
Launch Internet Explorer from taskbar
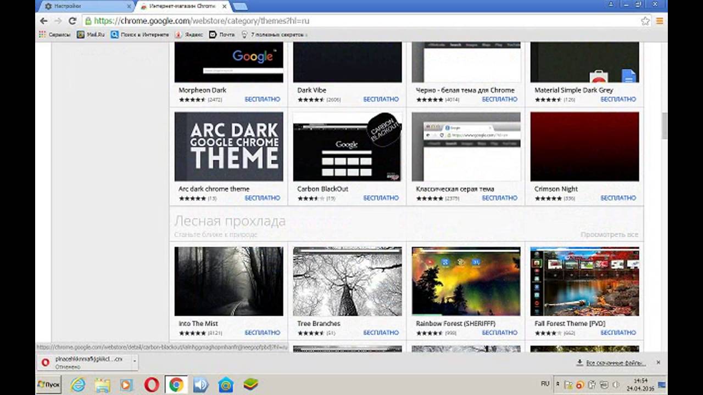point(78,385)
